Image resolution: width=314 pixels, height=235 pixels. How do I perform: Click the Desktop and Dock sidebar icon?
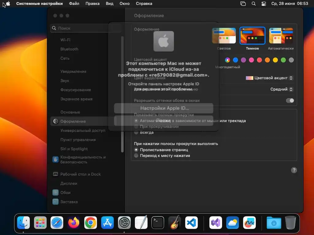tap(56, 174)
